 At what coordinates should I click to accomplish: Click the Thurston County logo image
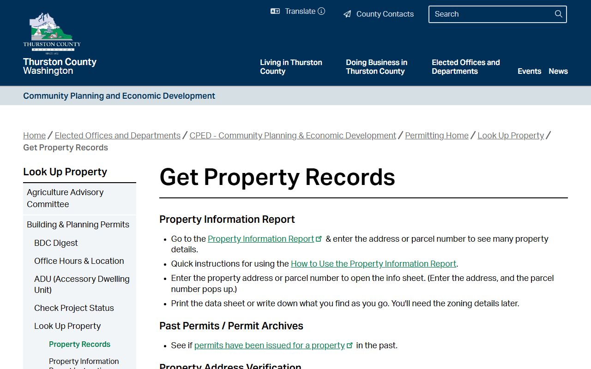(x=52, y=34)
